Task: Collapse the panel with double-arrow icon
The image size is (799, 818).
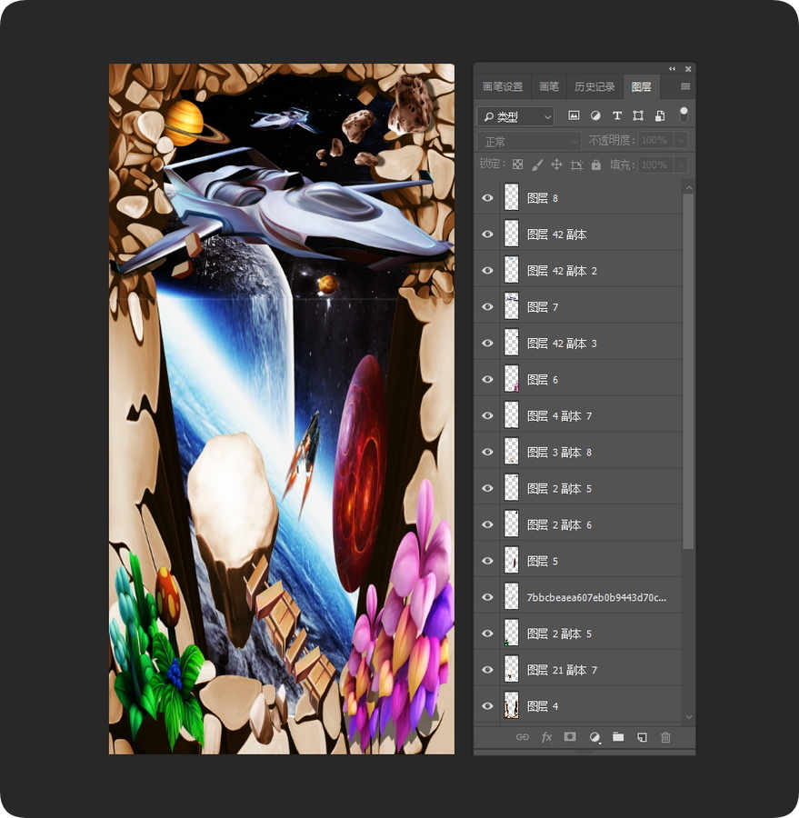Action: tap(672, 69)
